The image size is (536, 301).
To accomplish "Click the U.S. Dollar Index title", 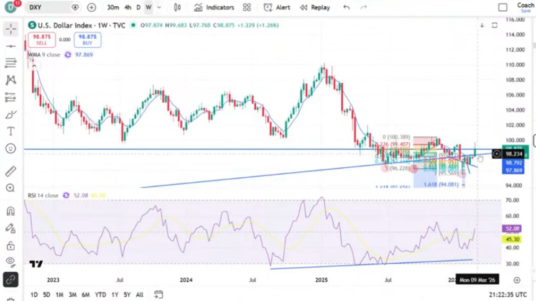I will coord(65,25).
